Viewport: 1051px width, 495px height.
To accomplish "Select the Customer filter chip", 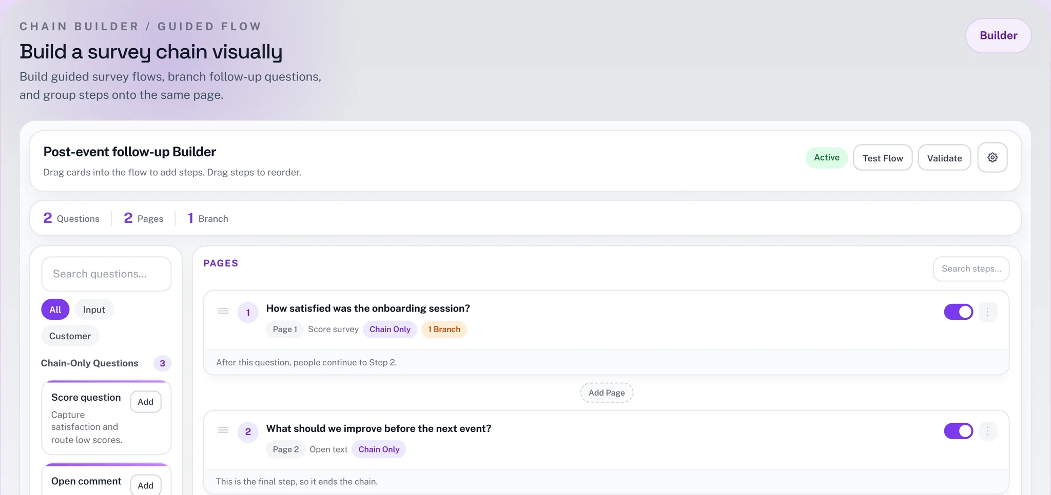I will 70,336.
